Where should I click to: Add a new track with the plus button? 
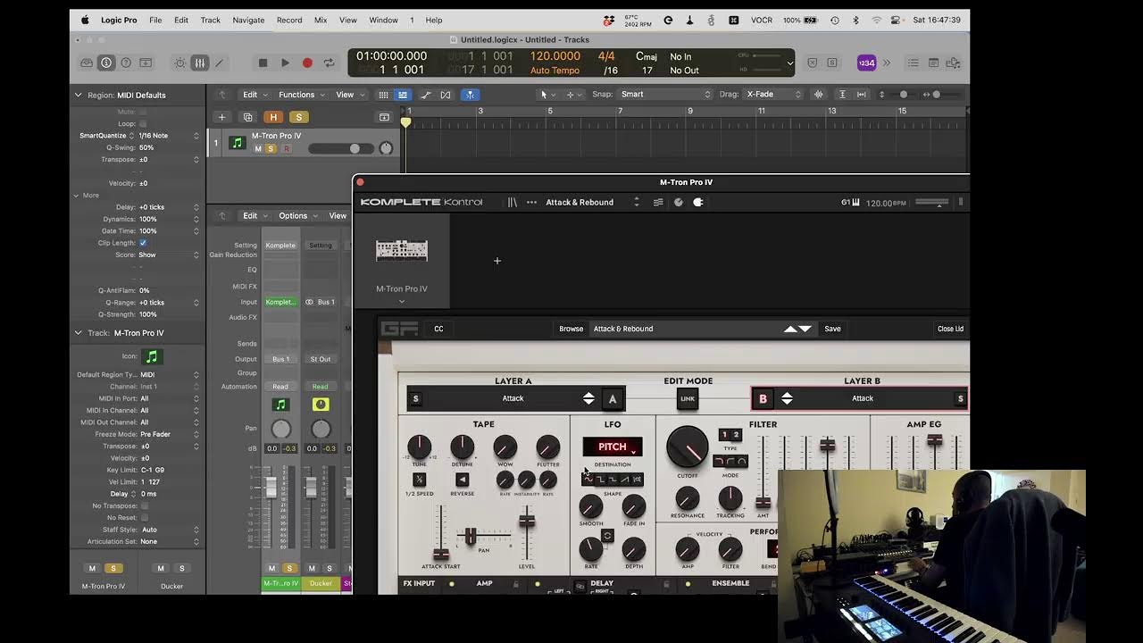(221, 117)
